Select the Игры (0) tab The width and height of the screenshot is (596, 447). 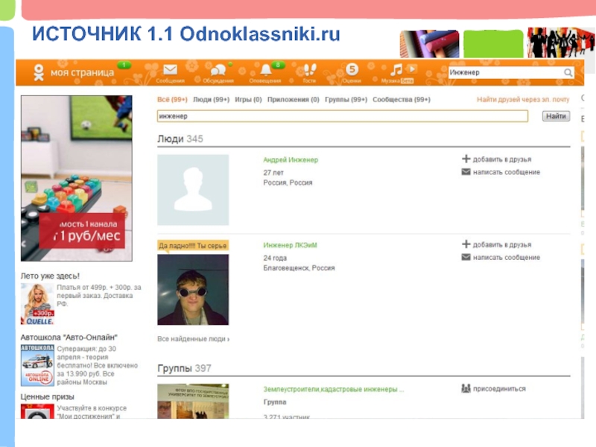pos(248,100)
